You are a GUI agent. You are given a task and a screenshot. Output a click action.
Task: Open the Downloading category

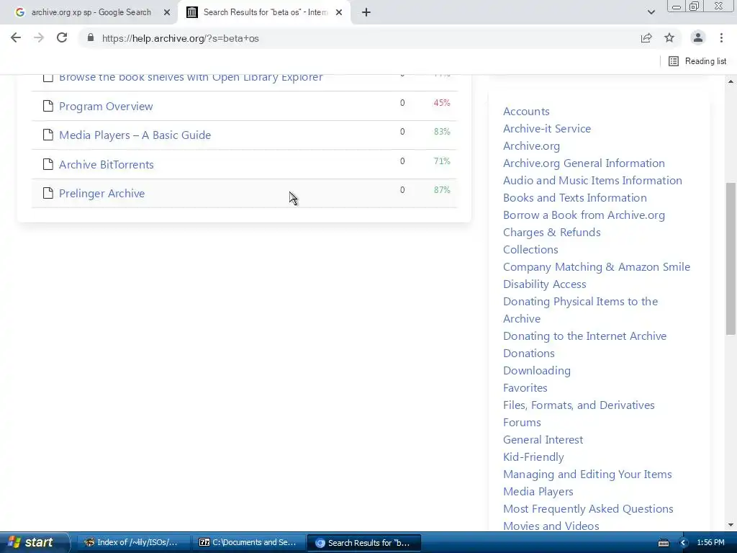coord(537,371)
